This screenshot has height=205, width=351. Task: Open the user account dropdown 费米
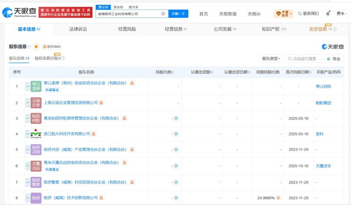click(342, 14)
